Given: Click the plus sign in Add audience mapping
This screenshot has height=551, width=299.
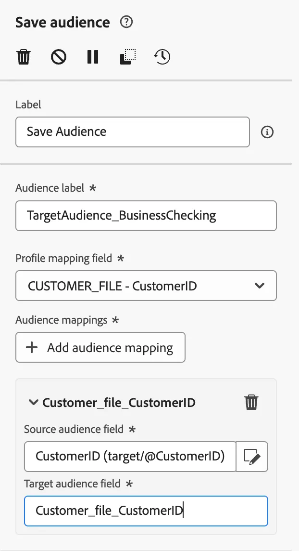Looking at the screenshot, I should [32, 348].
